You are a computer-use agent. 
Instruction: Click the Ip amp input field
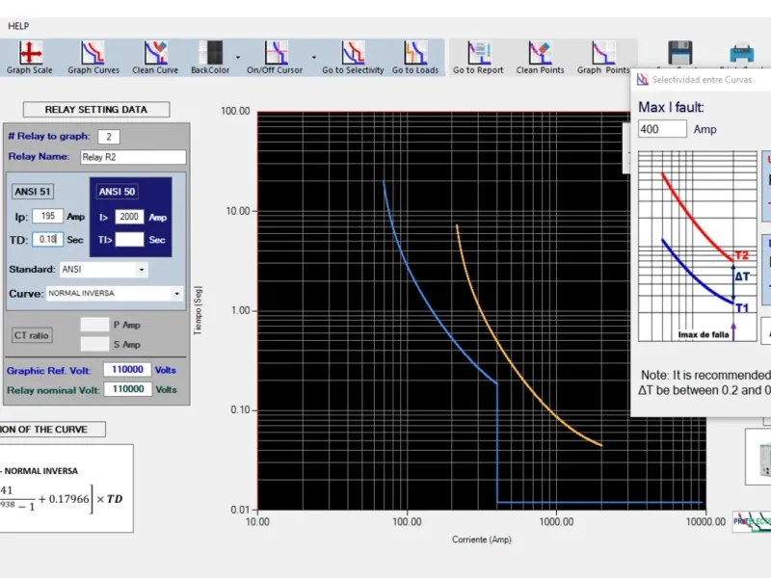[47, 216]
